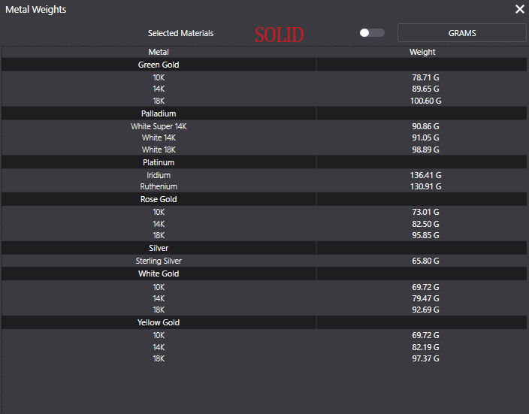The height and width of the screenshot is (414, 529).
Task: Click the 100.60 G weight value
Action: click(425, 101)
